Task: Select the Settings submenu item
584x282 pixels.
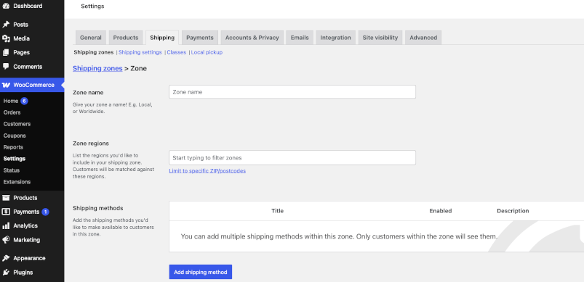Action: click(14, 159)
